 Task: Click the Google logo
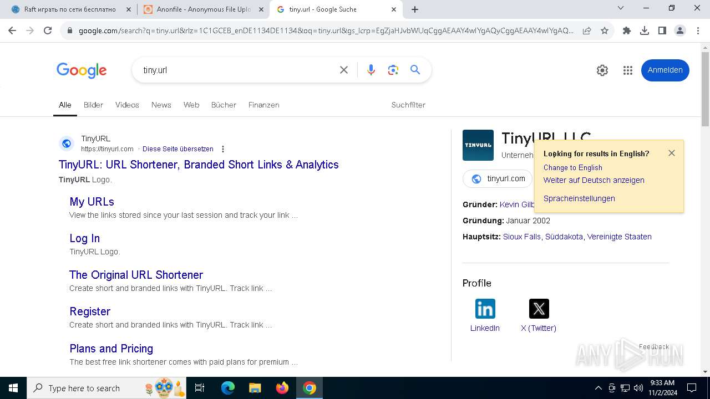pyautogui.click(x=82, y=70)
